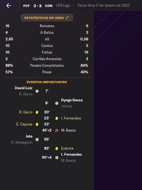142x190 pixels.
Task: Click the CDN team abbreviation in the header
Action: point(49,6)
